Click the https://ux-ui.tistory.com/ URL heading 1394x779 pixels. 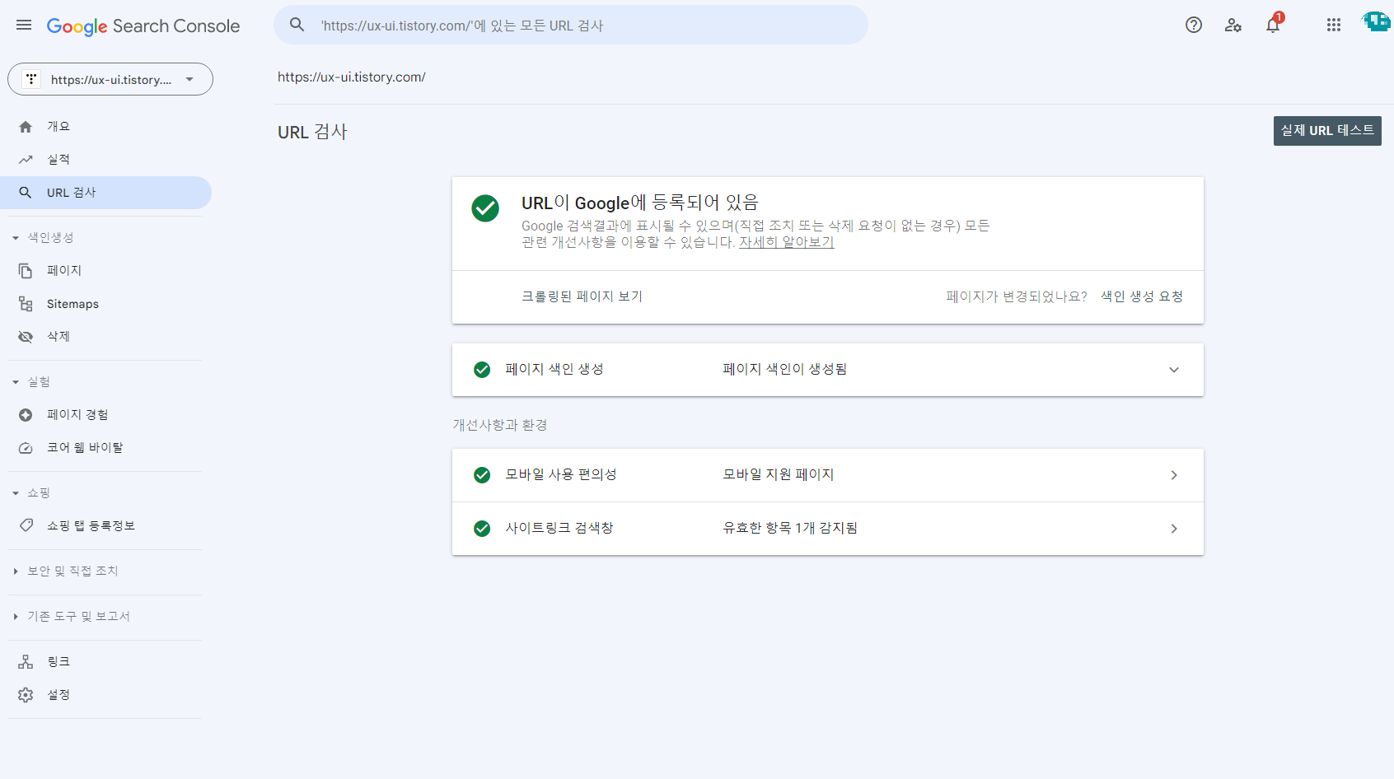(x=352, y=77)
